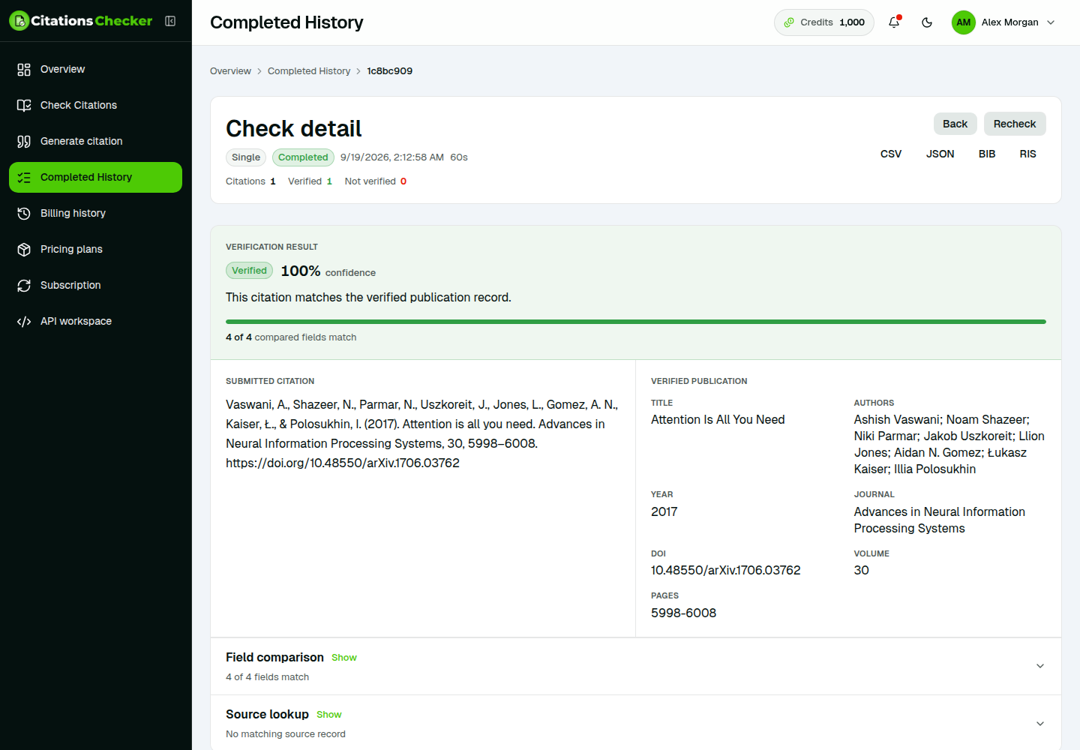Click the Completed status badge
Screen dimensions: 1080x750
[x=303, y=157]
